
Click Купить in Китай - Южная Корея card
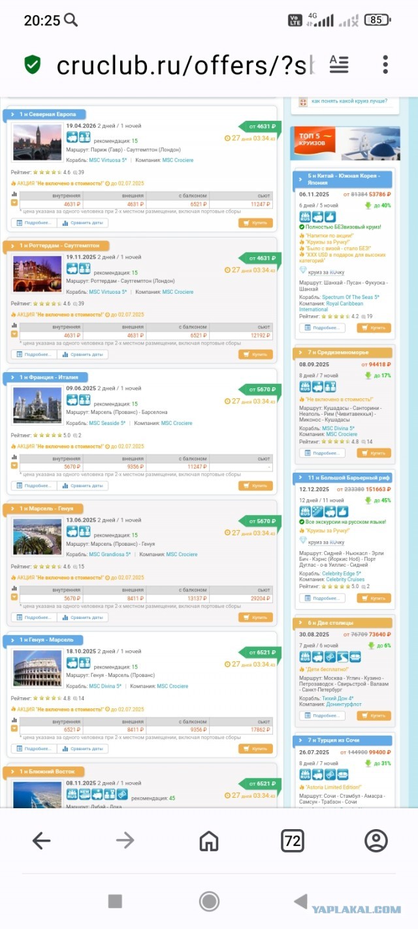374,328
